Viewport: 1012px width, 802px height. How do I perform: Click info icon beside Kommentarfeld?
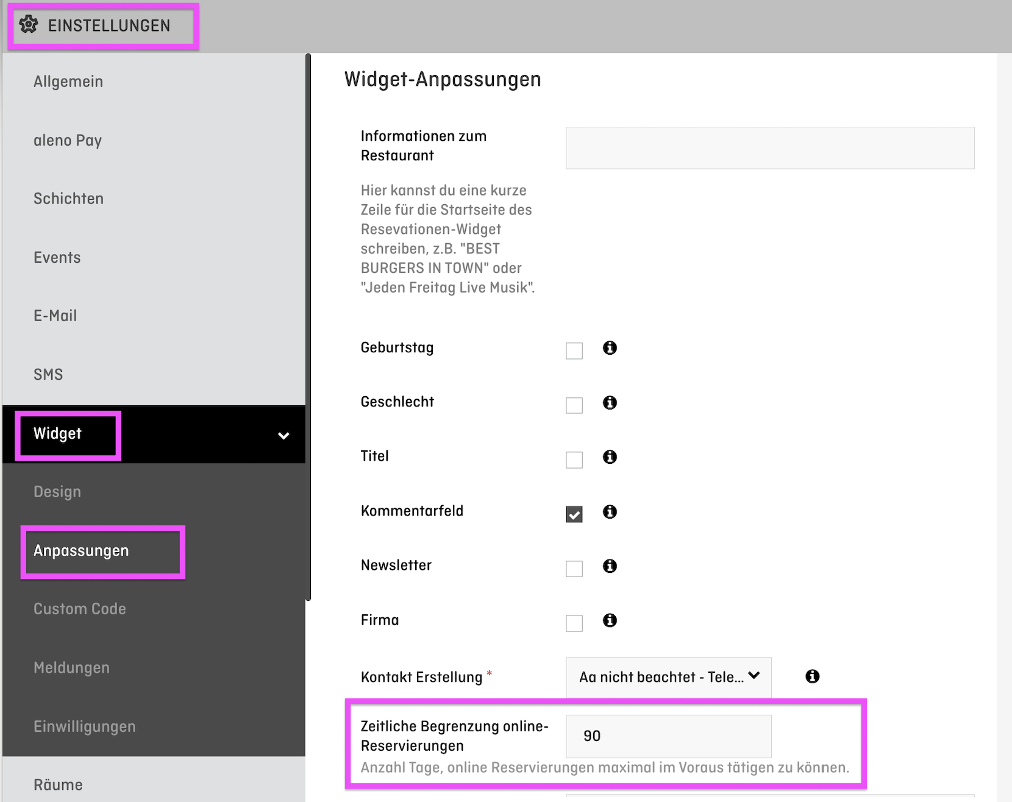(x=610, y=511)
